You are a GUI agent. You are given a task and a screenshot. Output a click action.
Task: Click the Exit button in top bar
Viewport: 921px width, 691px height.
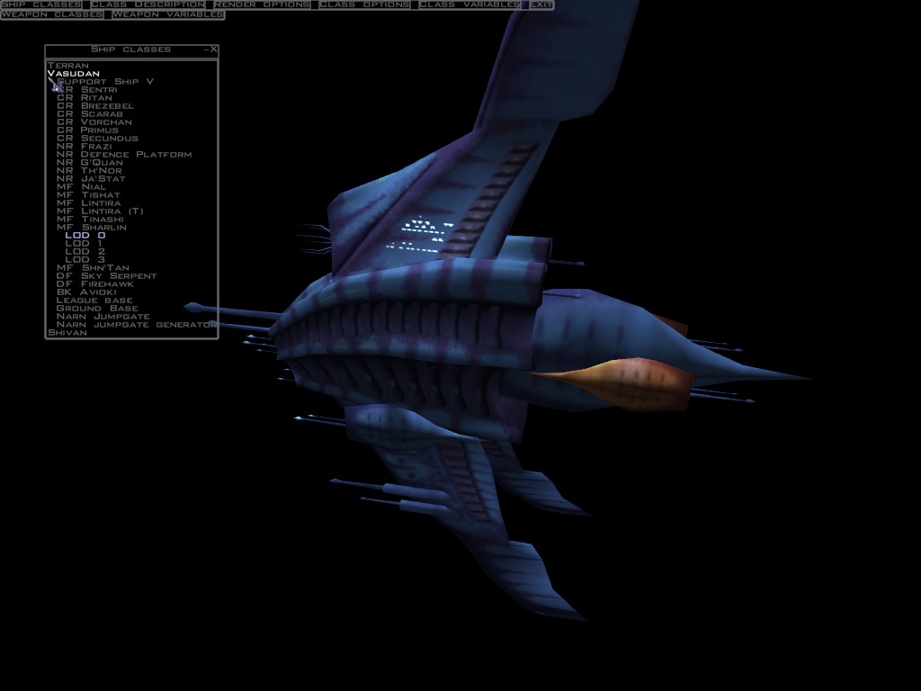click(x=541, y=4)
